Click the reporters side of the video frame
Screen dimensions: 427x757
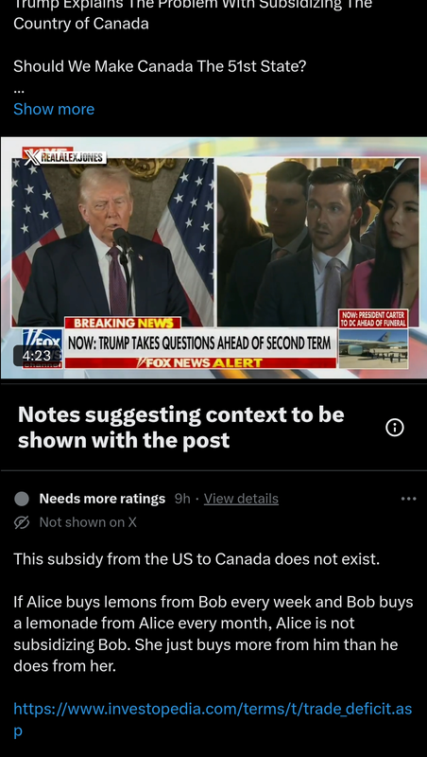[318, 241]
